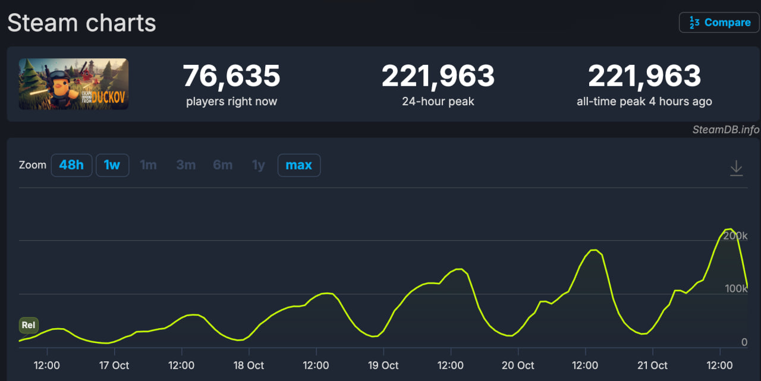This screenshot has width=761, height=381.
Task: Click the Steam charts heading
Action: tap(81, 23)
